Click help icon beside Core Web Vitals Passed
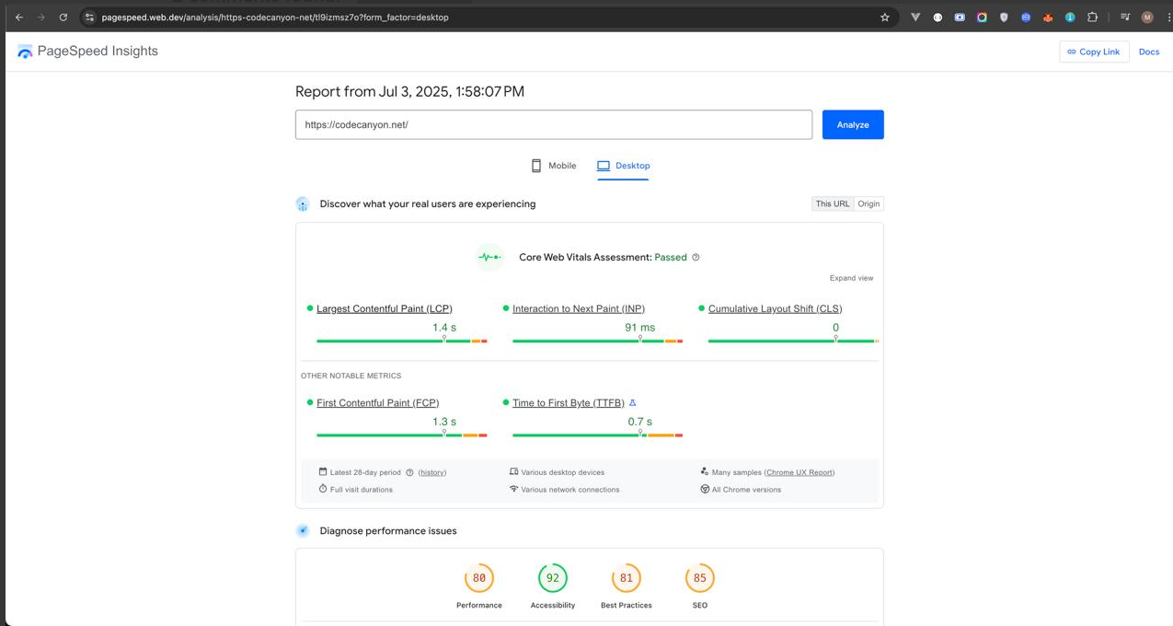Viewport: 1173px width, 626px height. [x=696, y=257]
